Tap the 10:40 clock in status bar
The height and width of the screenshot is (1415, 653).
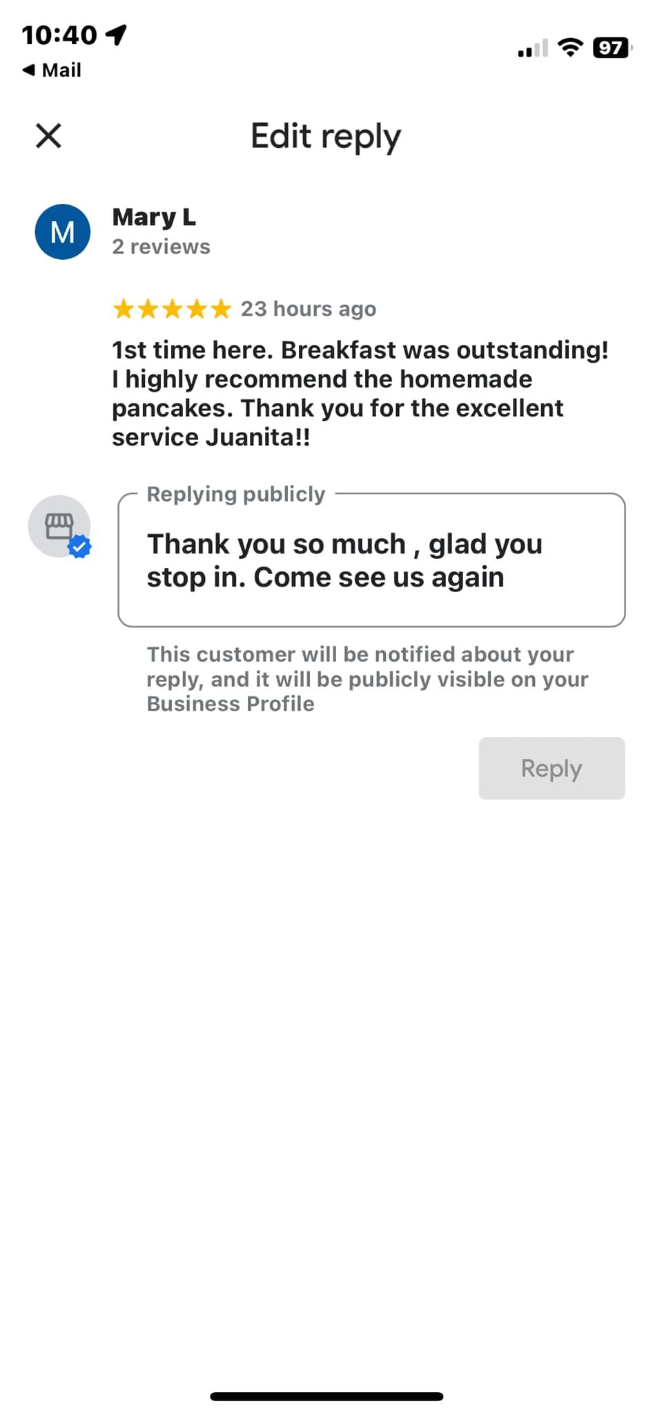point(59,35)
